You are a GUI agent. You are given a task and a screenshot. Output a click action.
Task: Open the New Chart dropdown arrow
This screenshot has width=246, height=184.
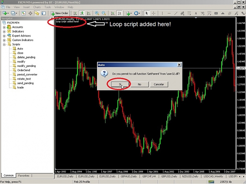click(x=8, y=13)
